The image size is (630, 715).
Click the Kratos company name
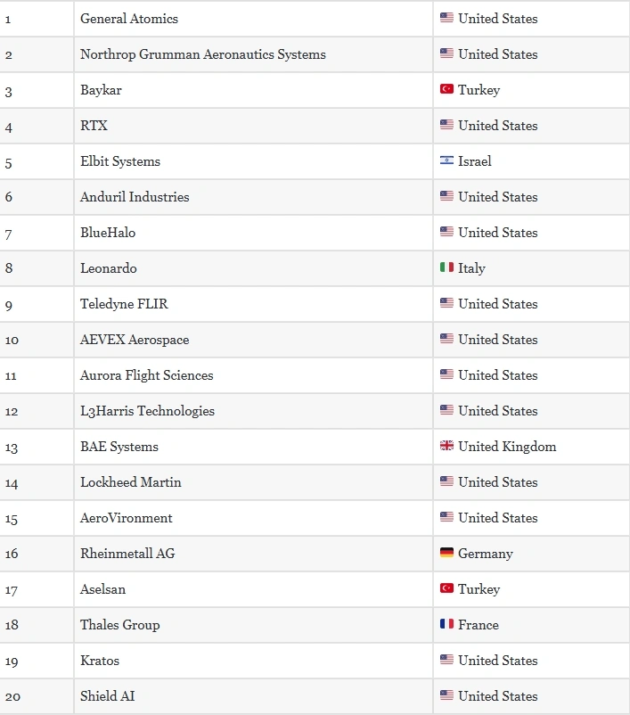click(99, 661)
